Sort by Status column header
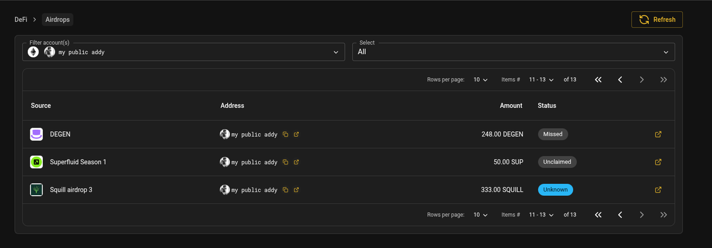The image size is (712, 248). click(x=546, y=106)
